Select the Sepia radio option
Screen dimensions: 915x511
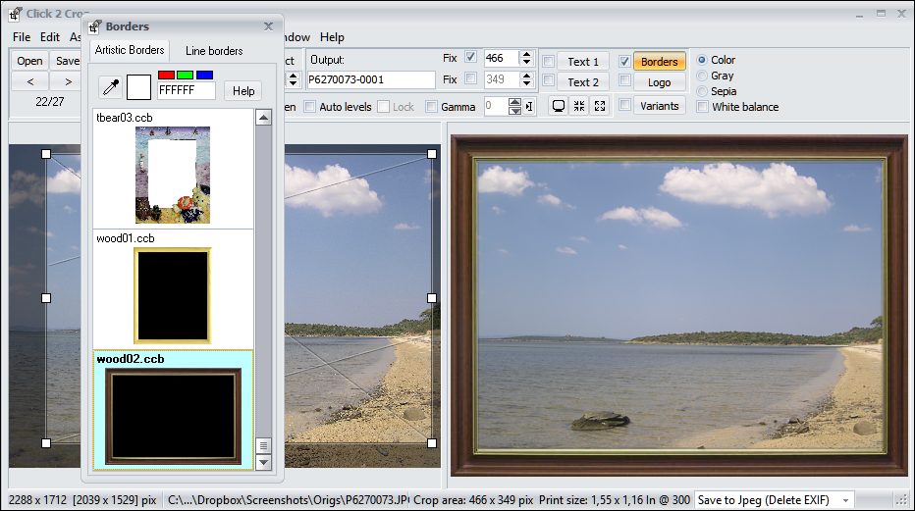702,91
